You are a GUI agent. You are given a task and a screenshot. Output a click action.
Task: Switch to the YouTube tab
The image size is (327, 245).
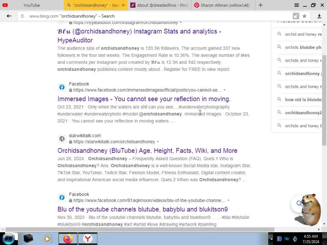tap(32, 5)
